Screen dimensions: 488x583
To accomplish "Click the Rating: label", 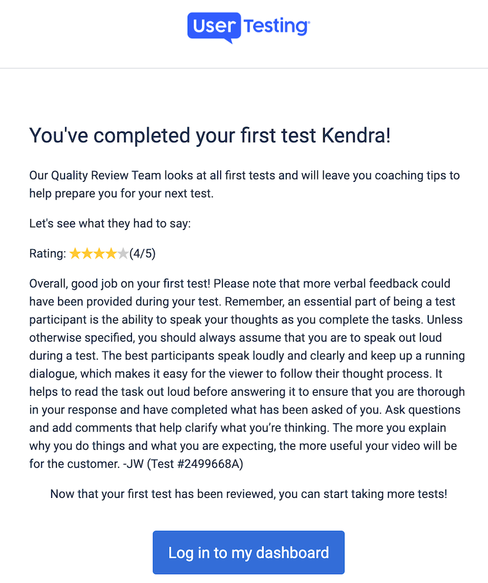I will pyautogui.click(x=48, y=254).
